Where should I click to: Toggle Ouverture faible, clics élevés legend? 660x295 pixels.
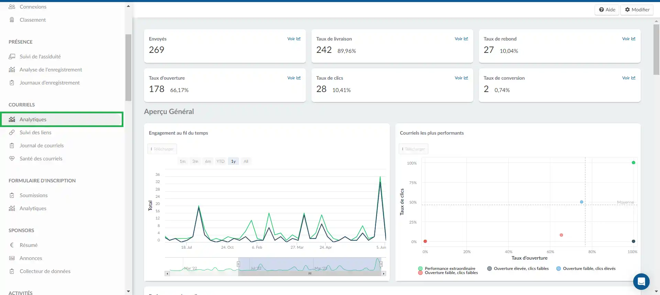tap(586, 269)
